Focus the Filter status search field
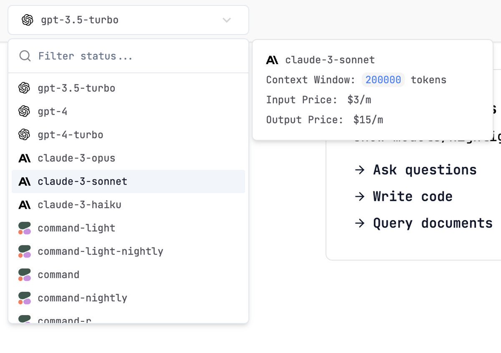 tap(128, 56)
